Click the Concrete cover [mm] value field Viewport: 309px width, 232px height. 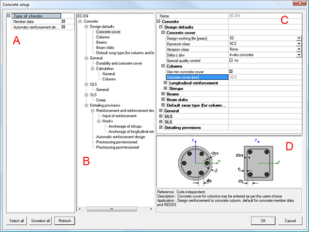[x=263, y=77]
